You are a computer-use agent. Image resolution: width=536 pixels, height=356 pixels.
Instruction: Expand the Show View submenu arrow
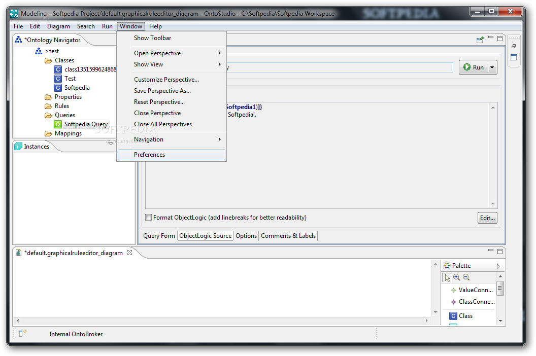click(219, 64)
